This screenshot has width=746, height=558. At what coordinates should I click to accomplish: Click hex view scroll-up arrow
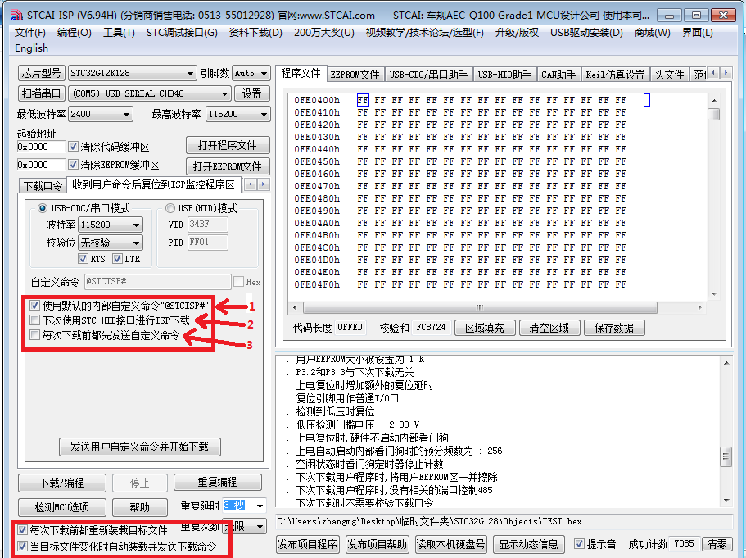pos(713,101)
